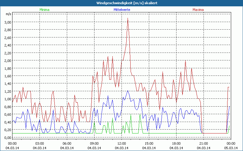Click the 3,00 y-axis value
Image resolution: width=243 pixels, height=151 pixels.
[8, 22]
